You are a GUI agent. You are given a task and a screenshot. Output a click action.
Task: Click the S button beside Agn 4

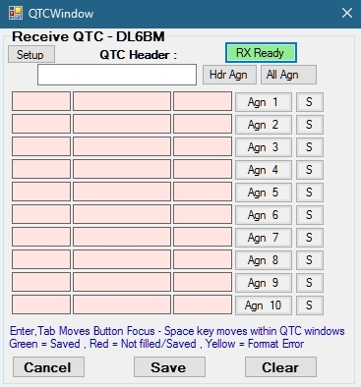point(310,170)
